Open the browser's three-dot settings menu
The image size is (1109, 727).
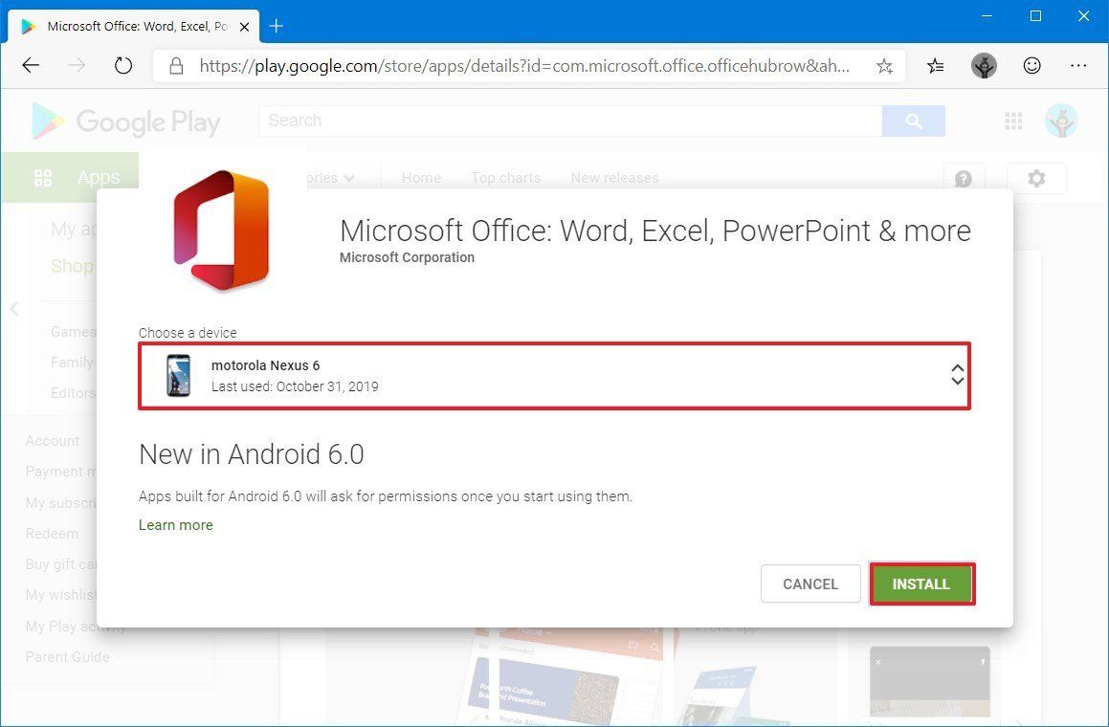point(1078,66)
